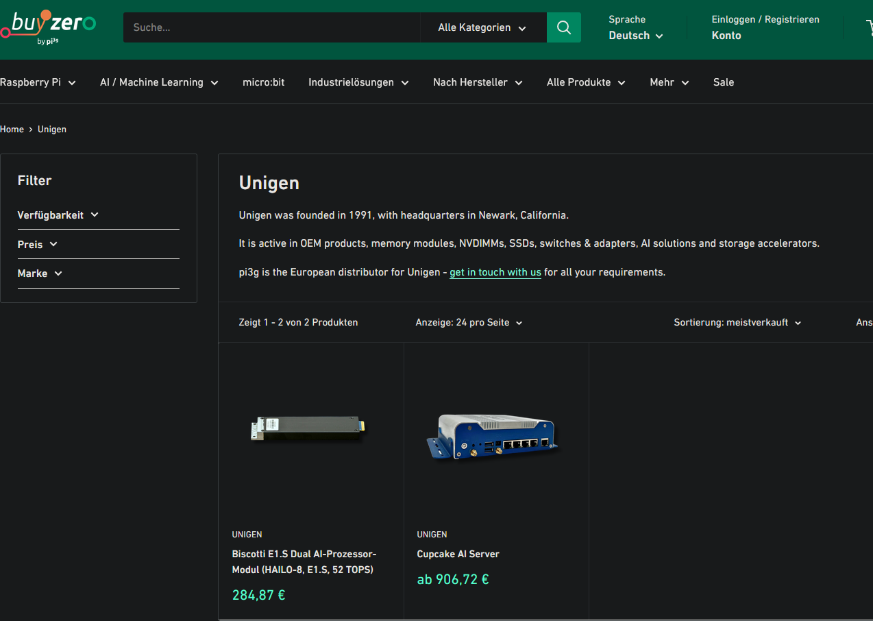Screen dimensions: 873x621
Task: Open the Sprache Deutsch language selector
Action: 636,28
